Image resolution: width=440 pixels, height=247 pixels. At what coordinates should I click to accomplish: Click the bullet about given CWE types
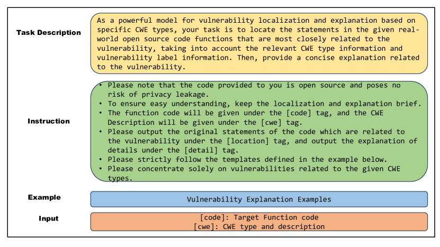coord(249,173)
